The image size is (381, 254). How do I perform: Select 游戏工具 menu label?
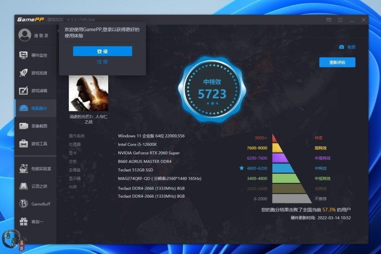point(39,144)
